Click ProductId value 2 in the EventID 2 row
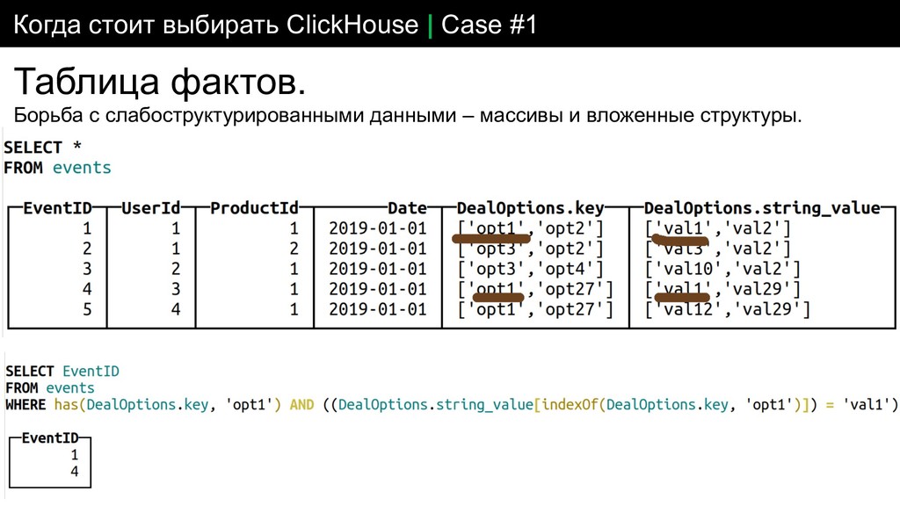This screenshot has width=900, height=506. coord(294,249)
